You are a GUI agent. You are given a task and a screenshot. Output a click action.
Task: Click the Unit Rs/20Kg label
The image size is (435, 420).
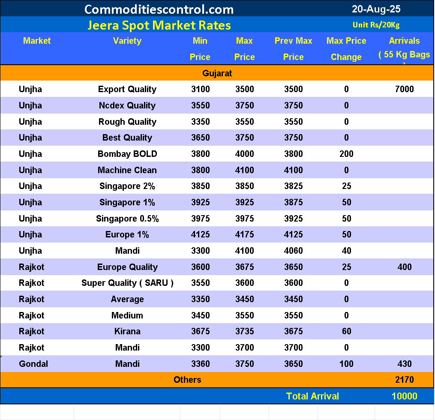376,25
